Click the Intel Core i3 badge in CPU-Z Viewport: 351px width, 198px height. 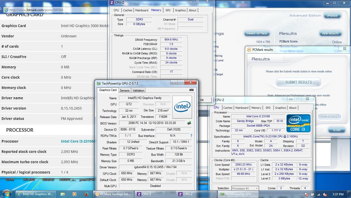click(298, 123)
